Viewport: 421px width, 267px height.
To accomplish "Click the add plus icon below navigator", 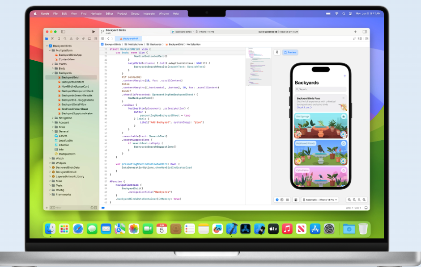I will click(47, 208).
